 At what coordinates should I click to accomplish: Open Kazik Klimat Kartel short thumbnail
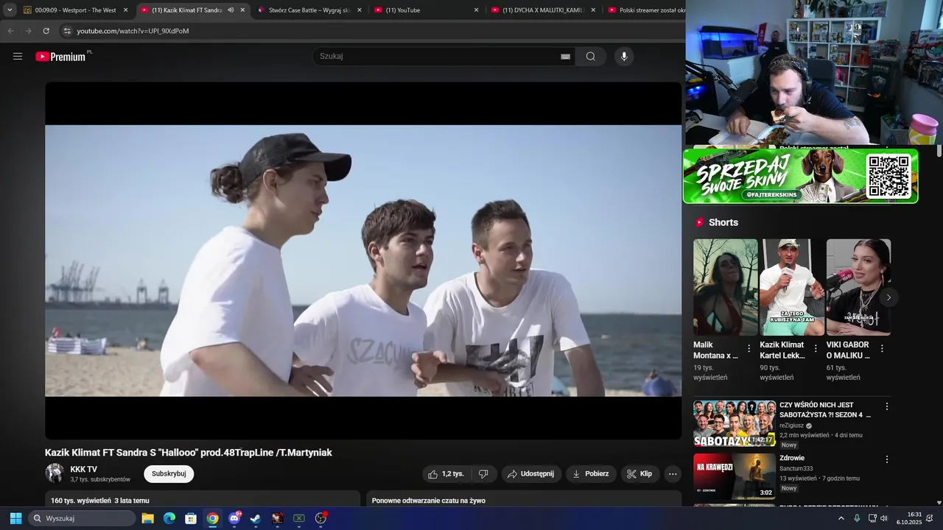(792, 287)
